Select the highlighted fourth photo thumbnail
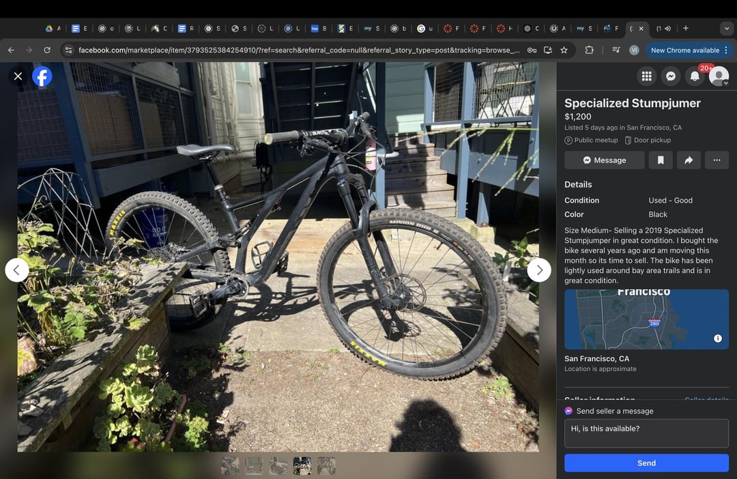This screenshot has height=479, width=737. (302, 466)
